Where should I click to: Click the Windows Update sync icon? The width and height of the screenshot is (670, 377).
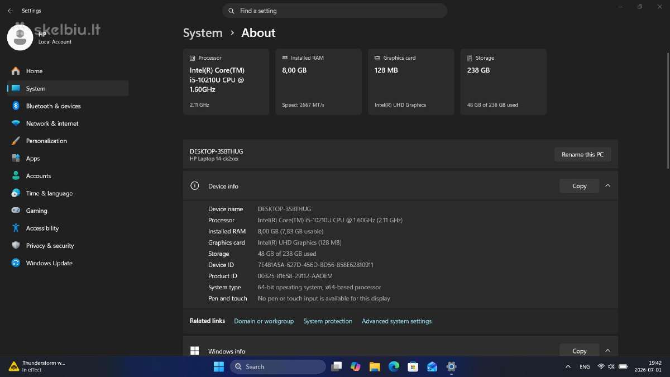(16, 263)
